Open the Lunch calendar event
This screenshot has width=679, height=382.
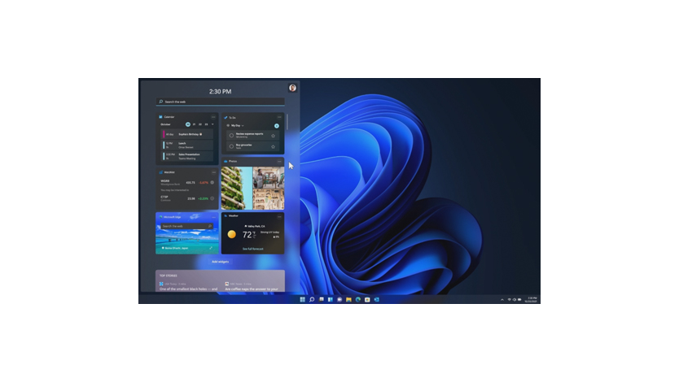(x=188, y=145)
